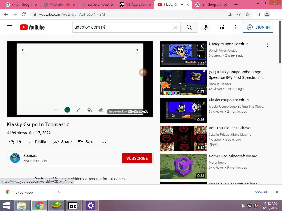Click the share page icon in address bar
Image resolution: width=282 pixels, height=211 pixels.
click(238, 14)
